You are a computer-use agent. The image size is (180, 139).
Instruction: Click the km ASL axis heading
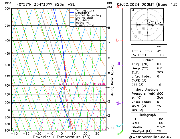click(110, 5)
